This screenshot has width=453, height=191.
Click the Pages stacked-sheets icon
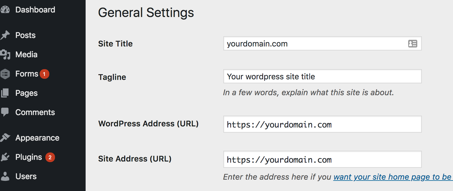point(5,93)
